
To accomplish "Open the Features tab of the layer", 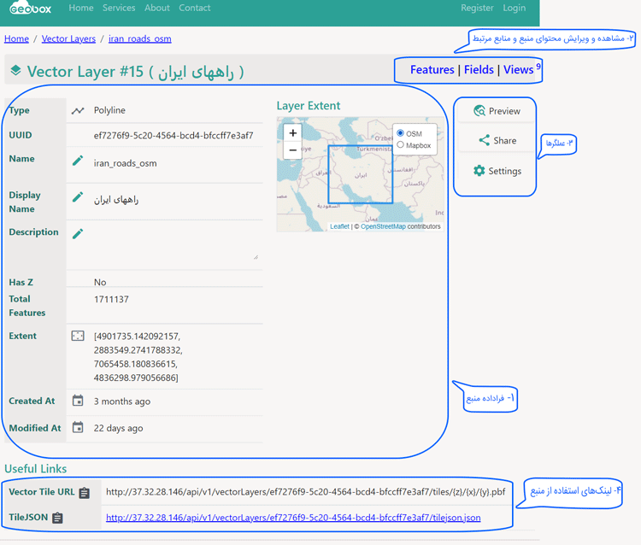I will (432, 70).
